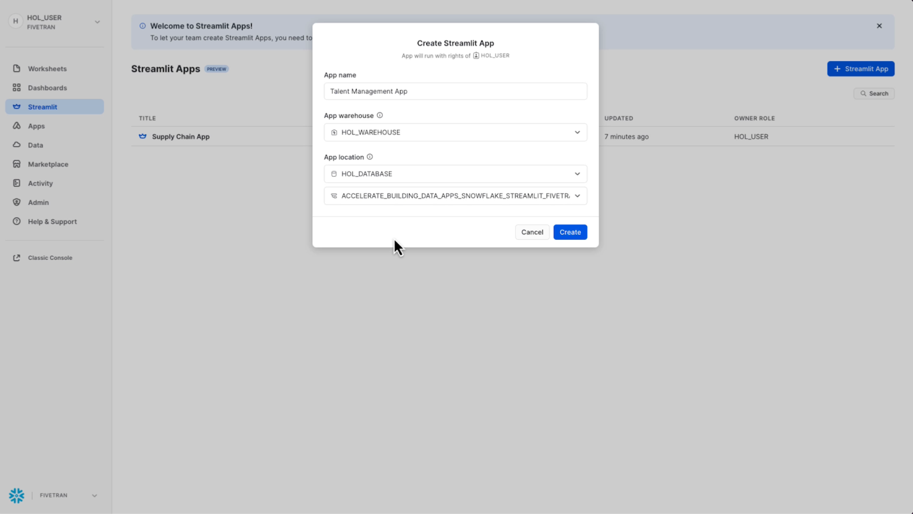Click the Create button
The width and height of the screenshot is (913, 514).
click(570, 232)
